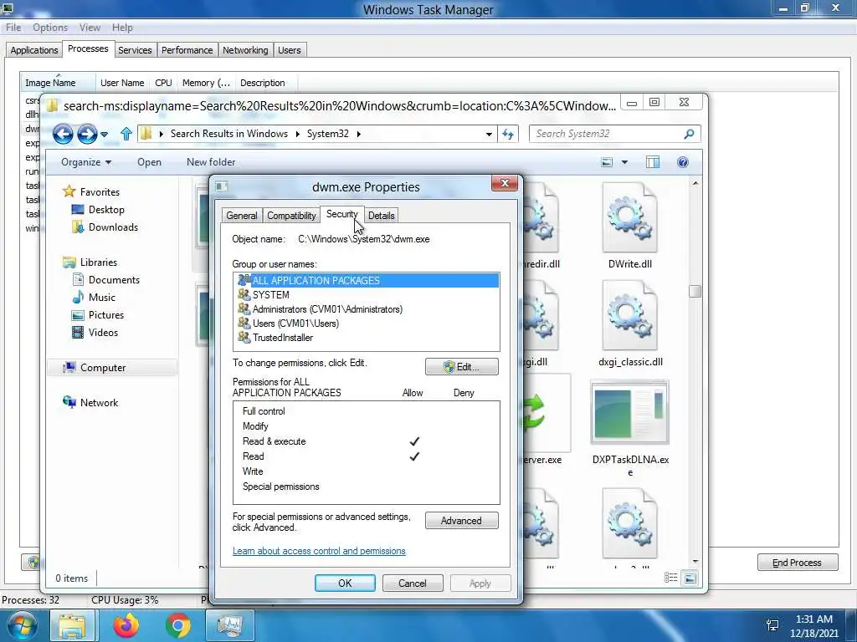Click OK in dwm.exe Properties
Image resolution: width=857 pixels, height=642 pixels.
point(345,583)
